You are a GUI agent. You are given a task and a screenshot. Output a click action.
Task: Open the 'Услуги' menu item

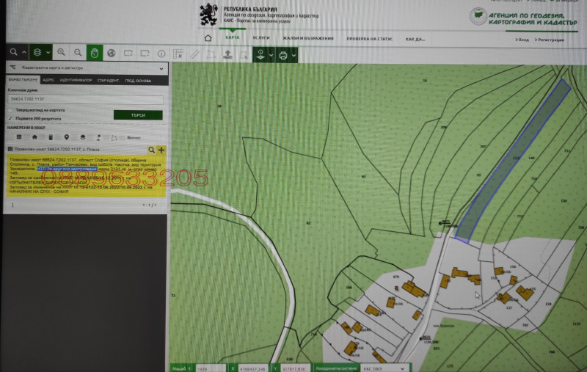pyautogui.click(x=260, y=38)
